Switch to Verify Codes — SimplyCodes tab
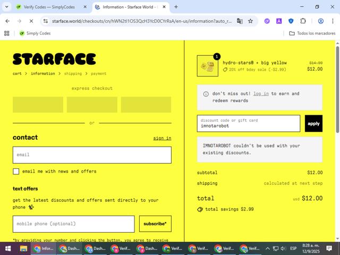 point(49,7)
